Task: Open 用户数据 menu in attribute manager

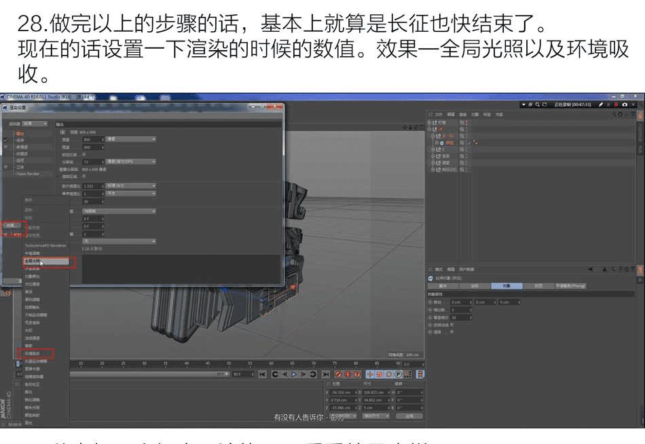Action: (467, 269)
